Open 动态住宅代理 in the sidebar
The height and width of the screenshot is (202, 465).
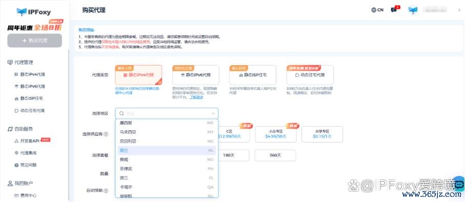pyautogui.click(x=32, y=110)
